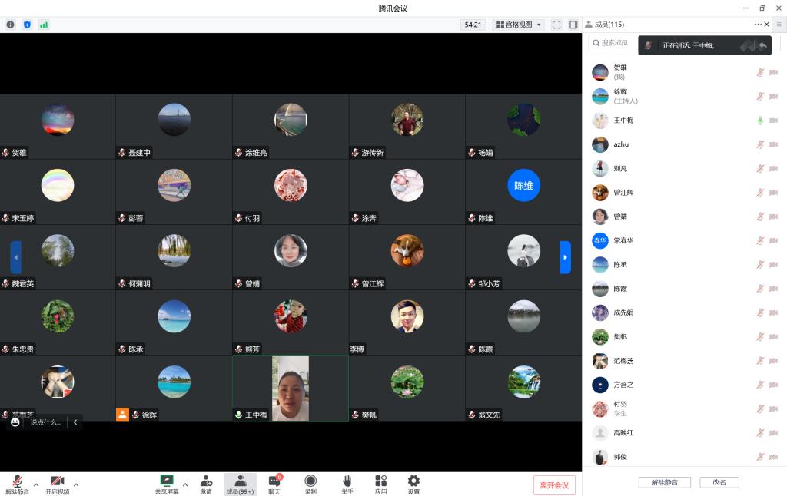Open meeting settings (设置) gear

413,481
